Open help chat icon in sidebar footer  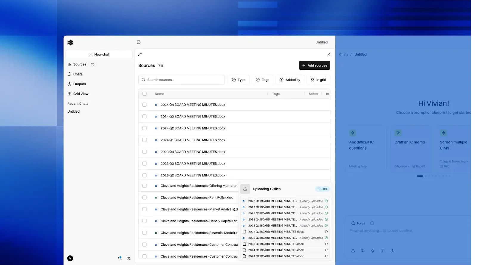(x=128, y=258)
